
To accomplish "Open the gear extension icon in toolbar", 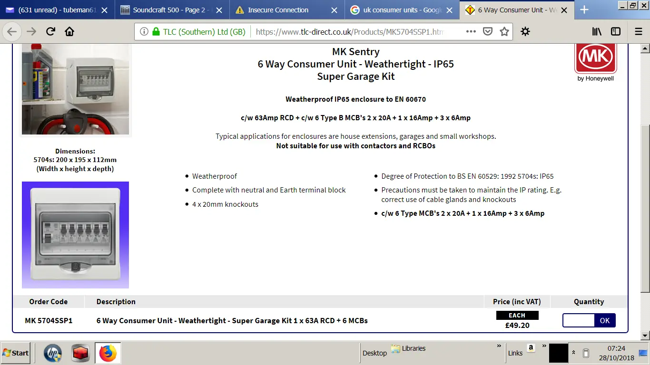I will pyautogui.click(x=525, y=32).
